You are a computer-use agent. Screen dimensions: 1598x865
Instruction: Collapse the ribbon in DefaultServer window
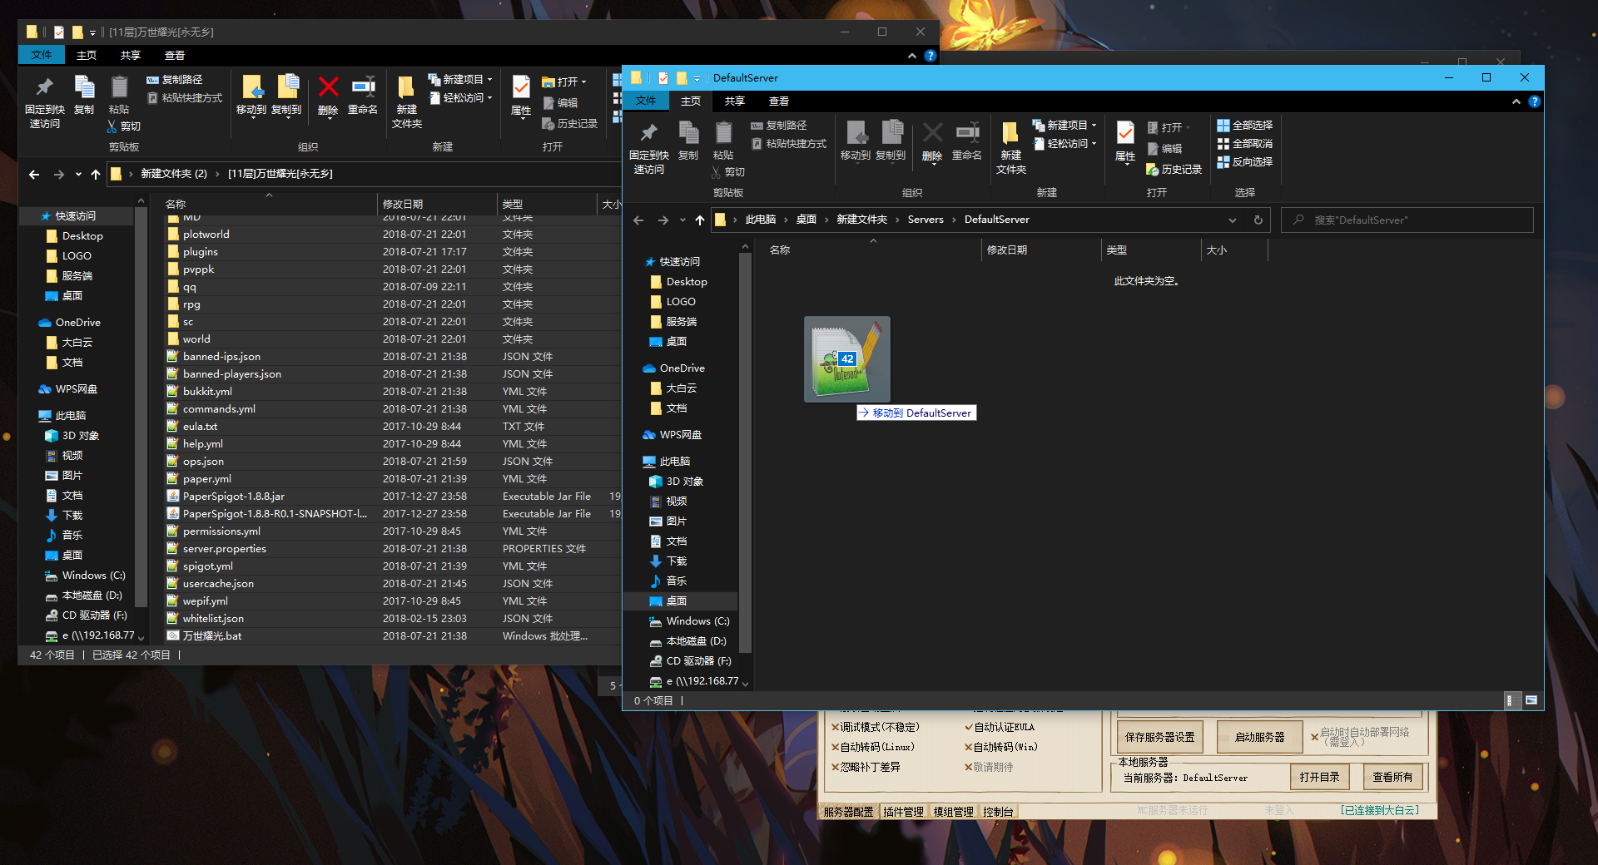coord(1516,101)
